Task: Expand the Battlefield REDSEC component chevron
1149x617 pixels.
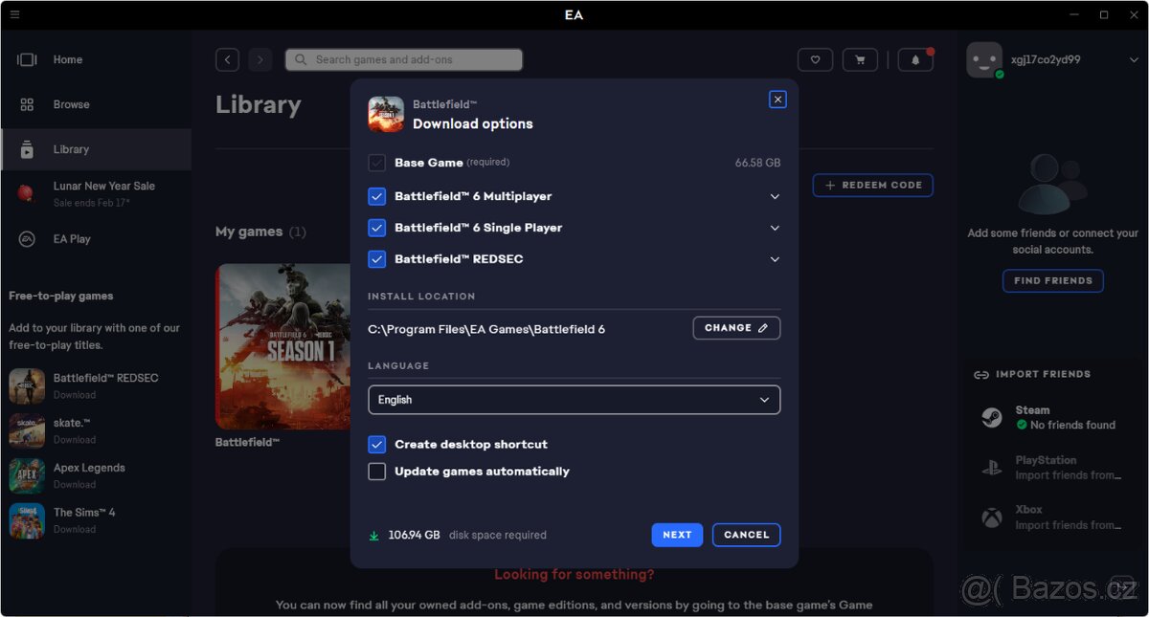Action: point(775,259)
